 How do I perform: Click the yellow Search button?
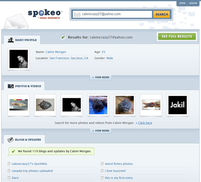click(162, 14)
